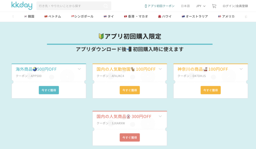Image resolution: width=256 pixels, height=149 pixels.
Task: Click the kkday logo
Action: click(22, 5)
